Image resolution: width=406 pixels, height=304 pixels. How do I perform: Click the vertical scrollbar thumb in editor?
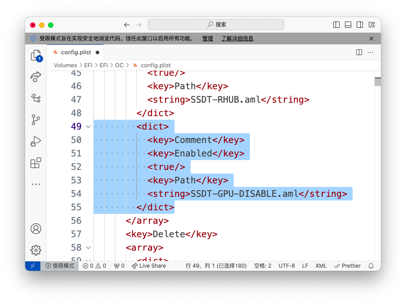[378, 82]
